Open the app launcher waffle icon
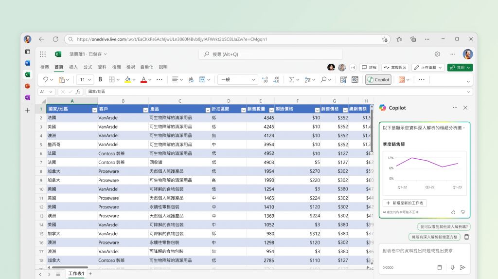Image resolution: width=498 pixels, height=279 pixels. click(x=43, y=54)
